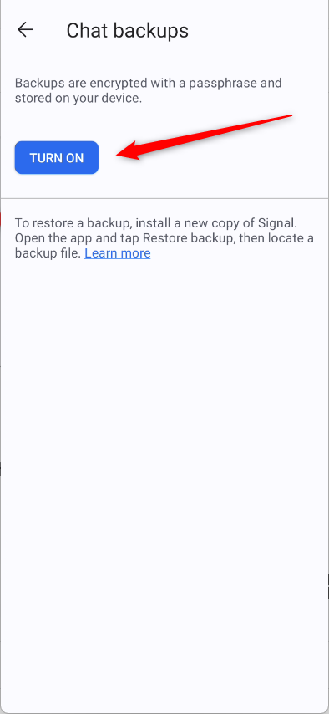
Task: Tap the blue TURN ON button
Action: (57, 157)
